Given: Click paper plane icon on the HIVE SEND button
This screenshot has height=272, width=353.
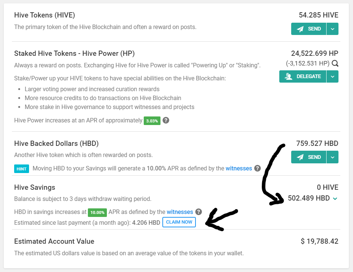Looking at the screenshot, I should (x=300, y=29).
